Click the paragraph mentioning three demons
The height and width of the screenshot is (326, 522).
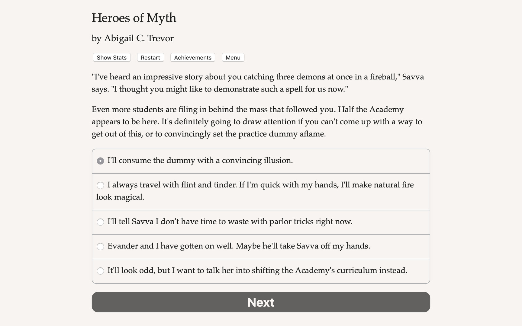click(258, 83)
